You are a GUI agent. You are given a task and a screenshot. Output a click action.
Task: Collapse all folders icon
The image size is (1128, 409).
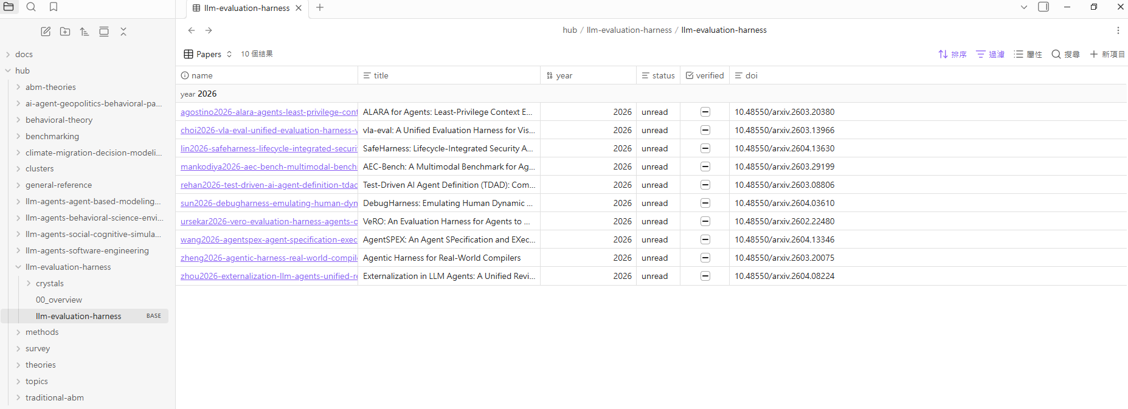click(x=123, y=32)
